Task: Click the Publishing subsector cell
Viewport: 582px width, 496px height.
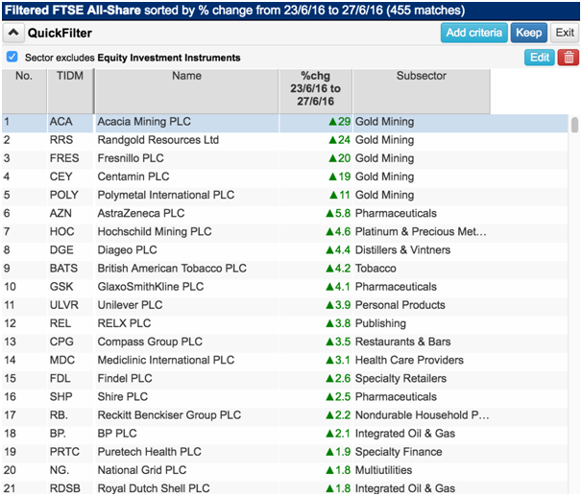Action: 380,323
